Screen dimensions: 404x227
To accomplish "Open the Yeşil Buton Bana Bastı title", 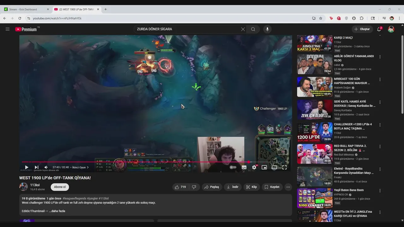I will [x=349, y=190].
